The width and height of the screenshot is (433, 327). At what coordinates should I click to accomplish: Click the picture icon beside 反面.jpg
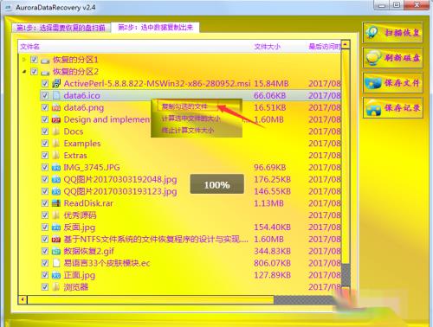56,228
